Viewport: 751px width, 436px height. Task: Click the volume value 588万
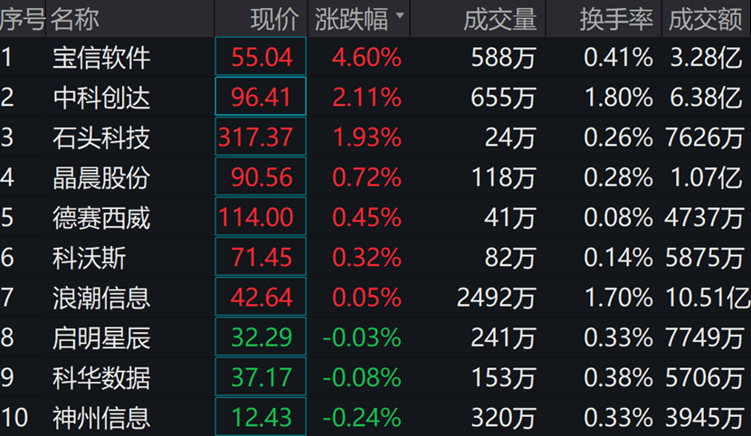[503, 58]
